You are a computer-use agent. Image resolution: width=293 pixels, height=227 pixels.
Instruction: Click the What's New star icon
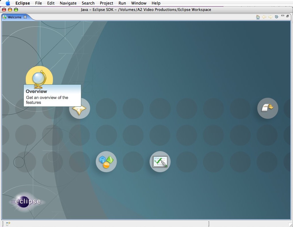(80, 109)
